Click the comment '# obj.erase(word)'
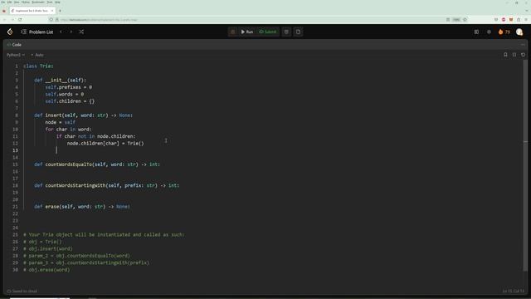 click(46, 270)
